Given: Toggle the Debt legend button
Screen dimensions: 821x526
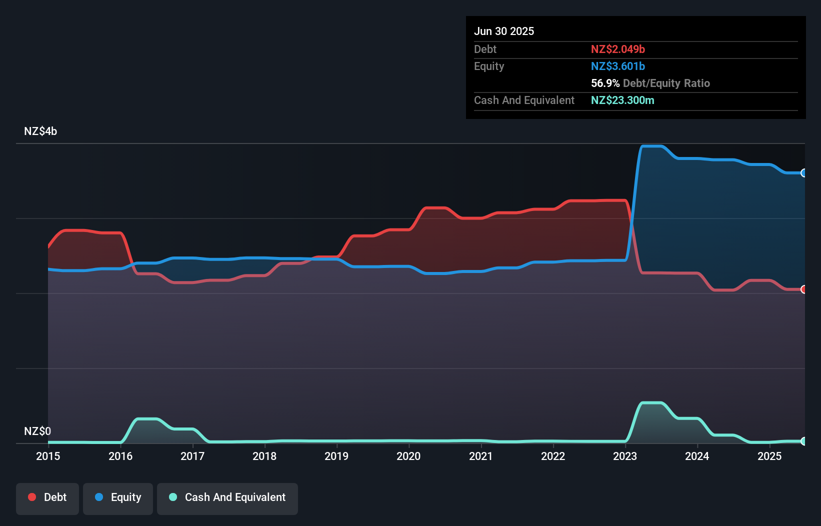Looking at the screenshot, I should (47, 498).
